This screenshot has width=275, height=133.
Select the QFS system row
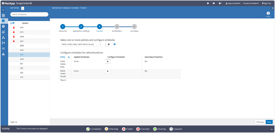29,32
